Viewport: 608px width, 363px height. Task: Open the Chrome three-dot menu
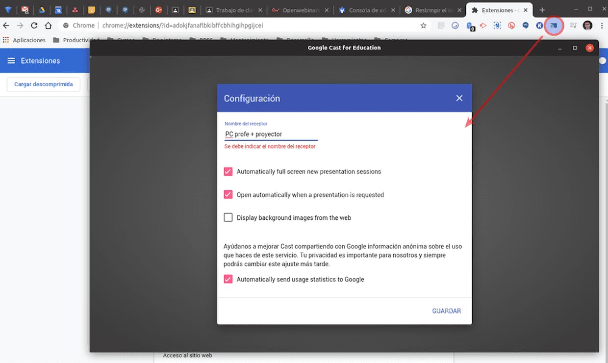pos(601,26)
